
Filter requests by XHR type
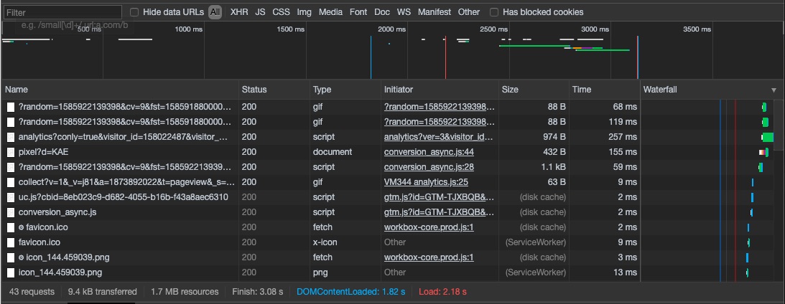click(x=239, y=12)
